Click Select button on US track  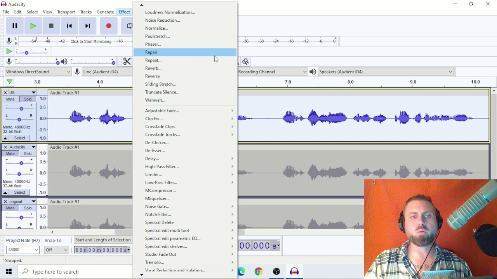tap(19, 138)
